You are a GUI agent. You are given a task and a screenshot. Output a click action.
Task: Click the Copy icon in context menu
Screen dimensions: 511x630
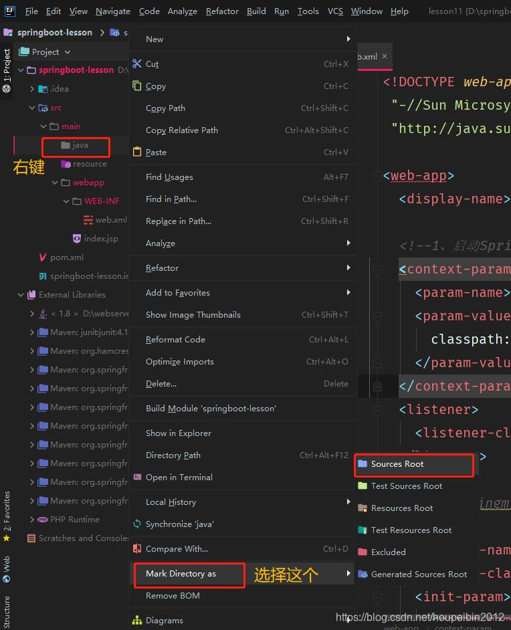click(137, 86)
